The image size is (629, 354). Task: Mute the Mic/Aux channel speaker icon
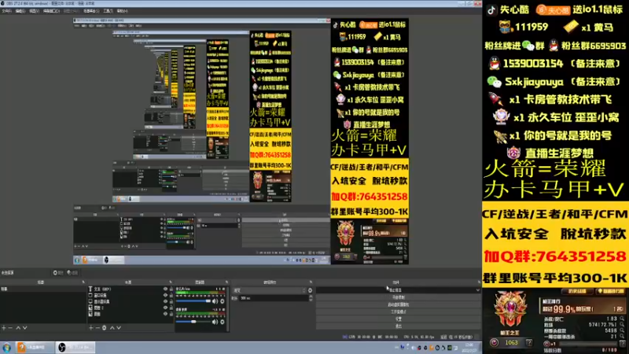pos(215,301)
